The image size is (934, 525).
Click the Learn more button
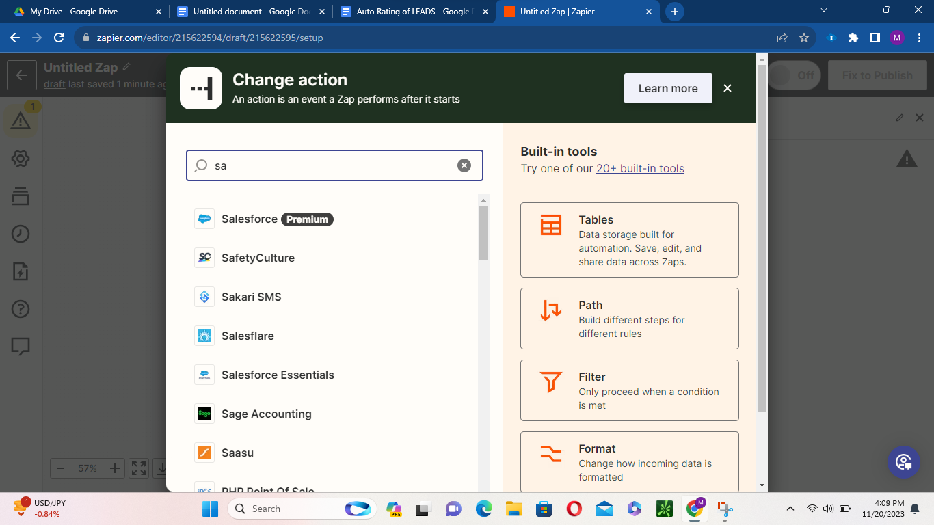(x=668, y=88)
